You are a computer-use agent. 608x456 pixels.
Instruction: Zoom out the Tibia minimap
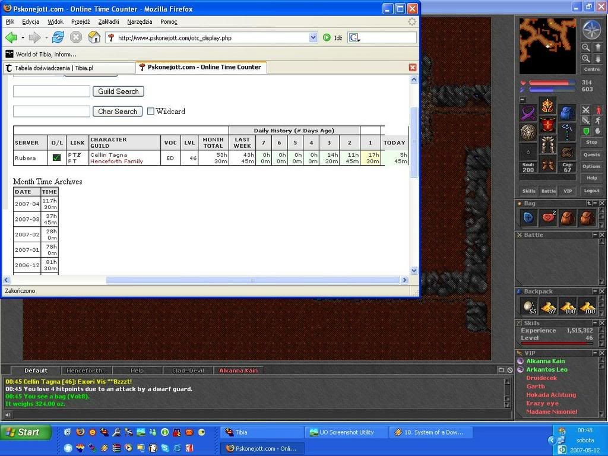pyautogui.click(x=586, y=47)
